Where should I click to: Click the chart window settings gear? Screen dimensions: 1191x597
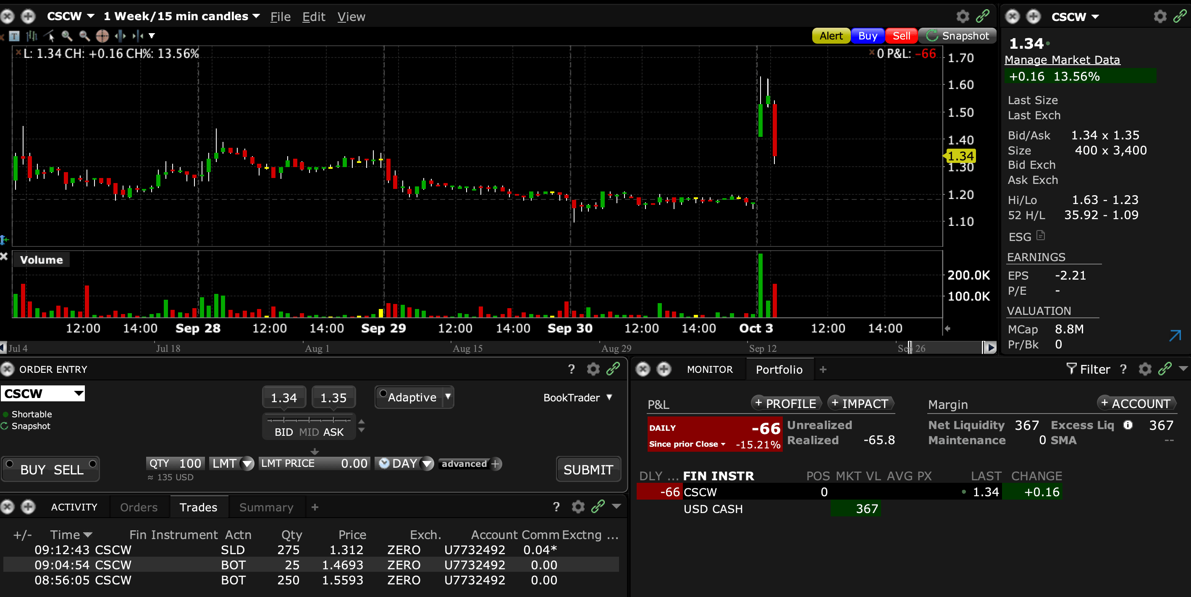coord(963,17)
